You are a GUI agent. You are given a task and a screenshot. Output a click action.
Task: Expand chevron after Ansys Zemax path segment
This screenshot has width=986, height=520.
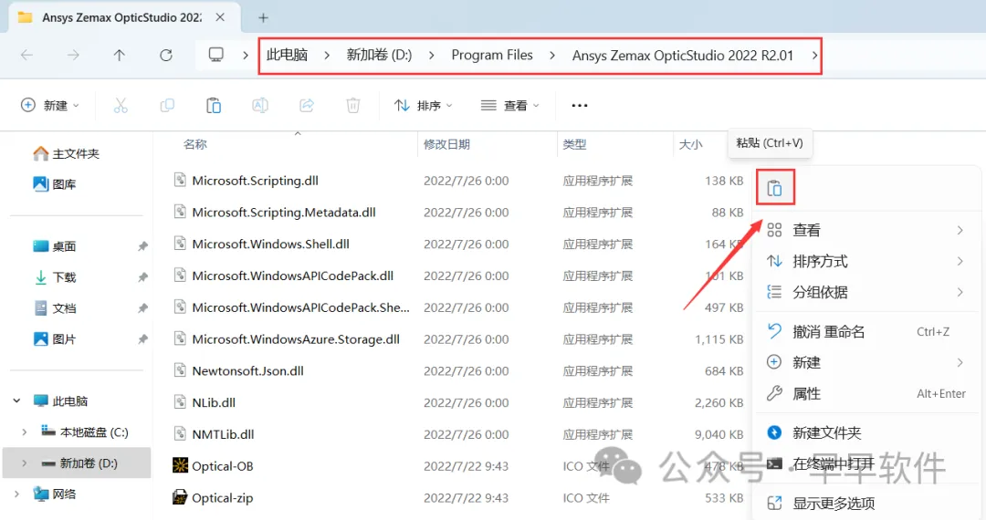tap(814, 56)
